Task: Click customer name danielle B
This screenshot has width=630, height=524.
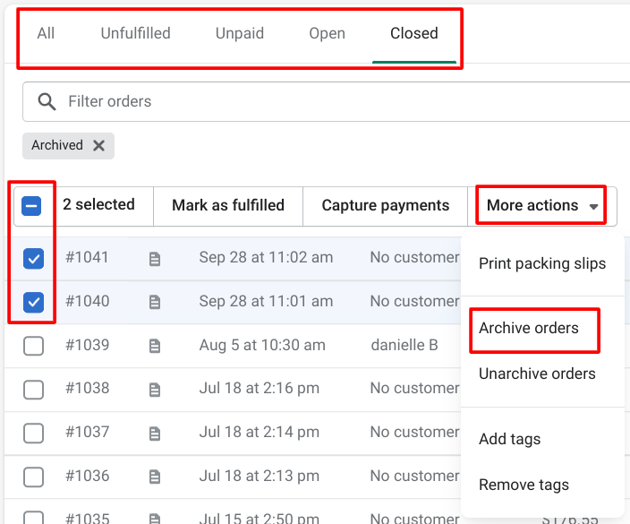Action: 404,345
